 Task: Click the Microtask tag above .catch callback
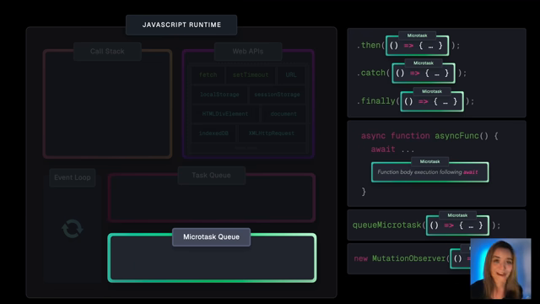click(x=424, y=63)
